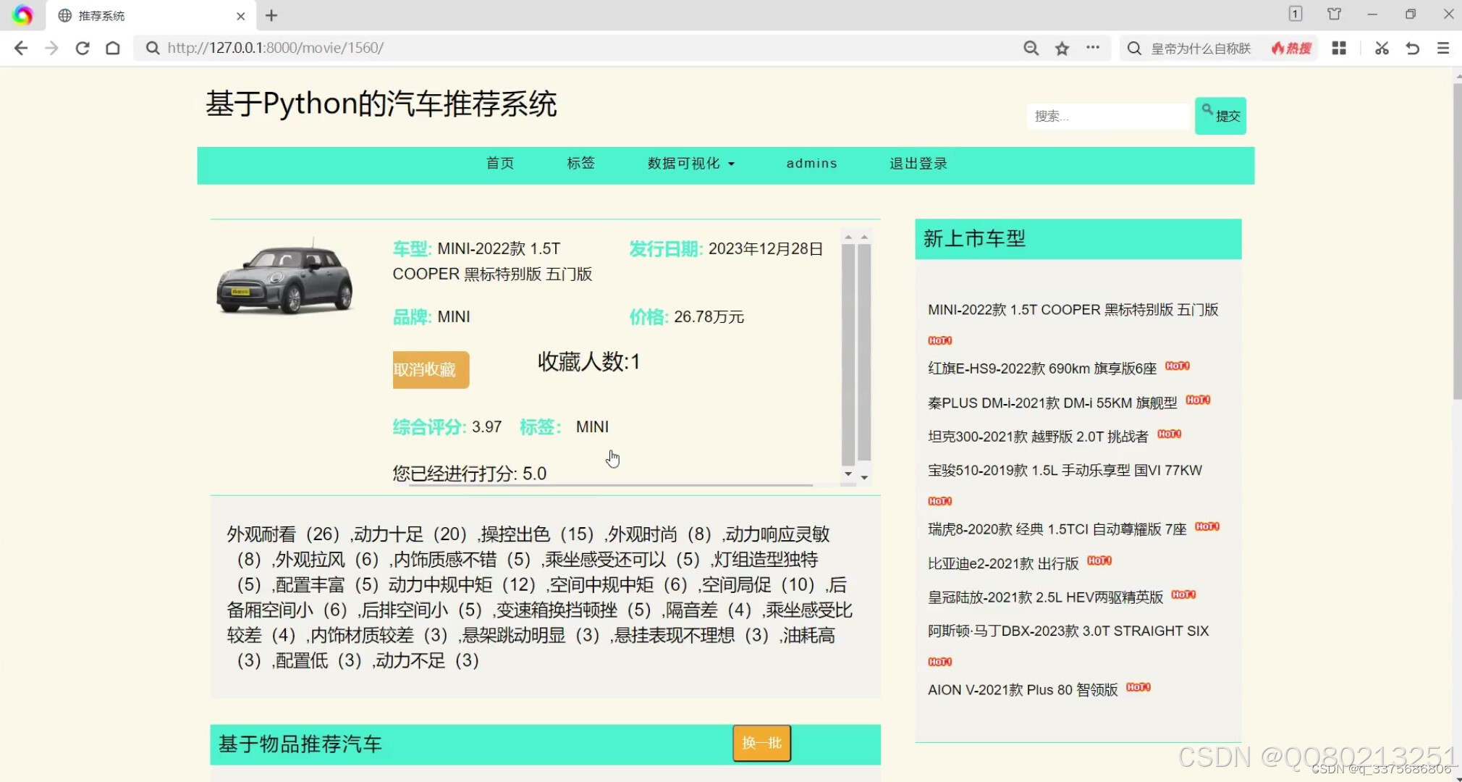
Task: Bookmark this page using the star icon
Action: coord(1062,48)
